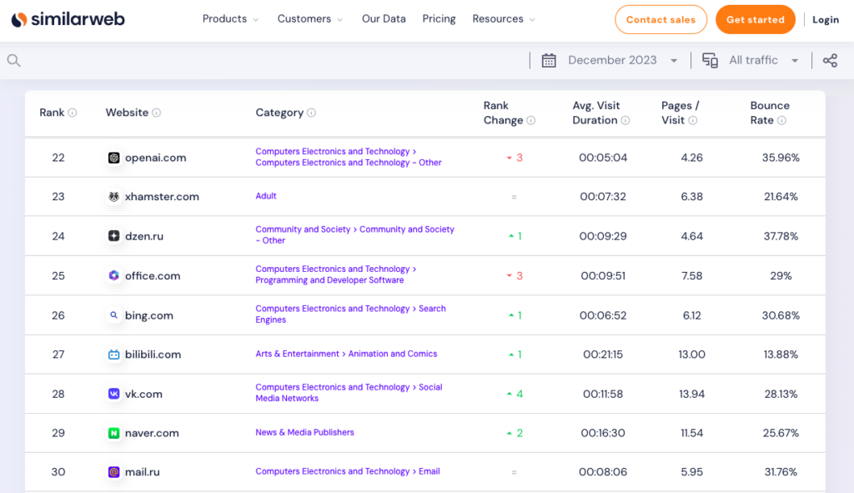Viewport: 854px width, 493px height.
Task: Click the Contact sales button
Action: click(661, 20)
